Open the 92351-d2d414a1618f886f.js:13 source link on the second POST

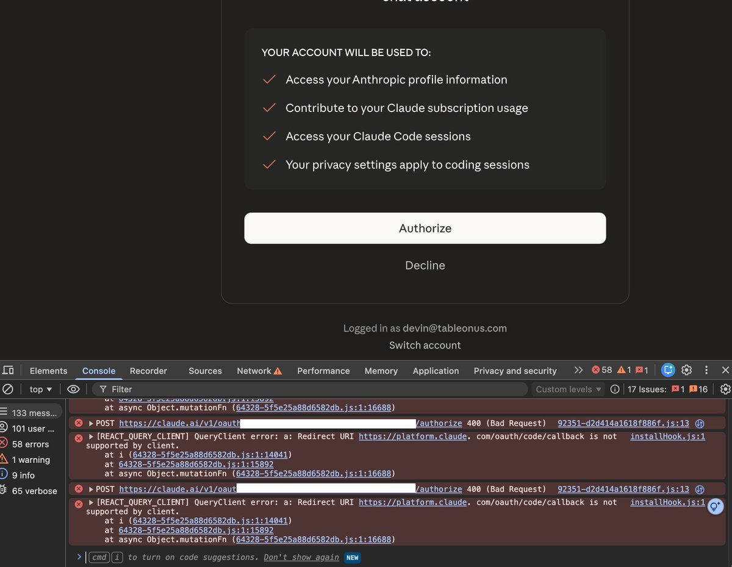pyautogui.click(x=623, y=489)
